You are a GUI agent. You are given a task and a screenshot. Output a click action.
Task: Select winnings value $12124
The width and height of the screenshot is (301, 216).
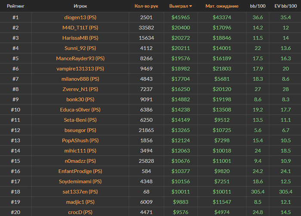(x=181, y=140)
